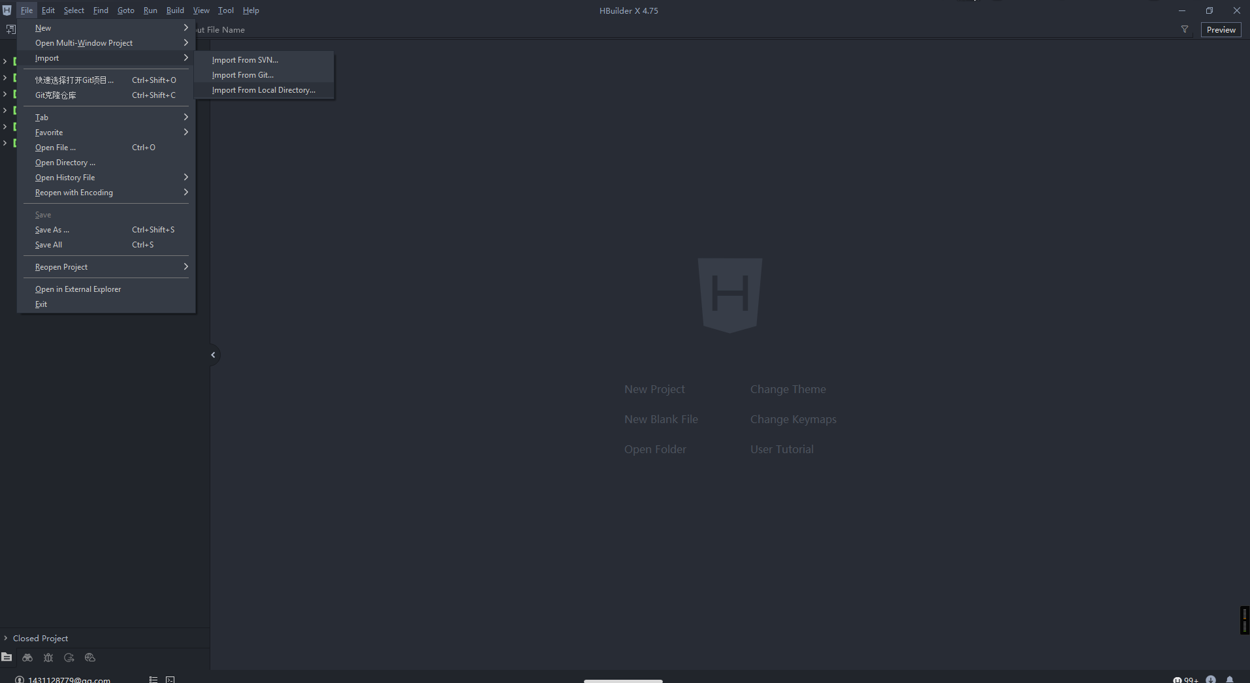Image resolution: width=1250 pixels, height=683 pixels.
Task: Open the terminal icon in status bar
Action: pos(170,680)
